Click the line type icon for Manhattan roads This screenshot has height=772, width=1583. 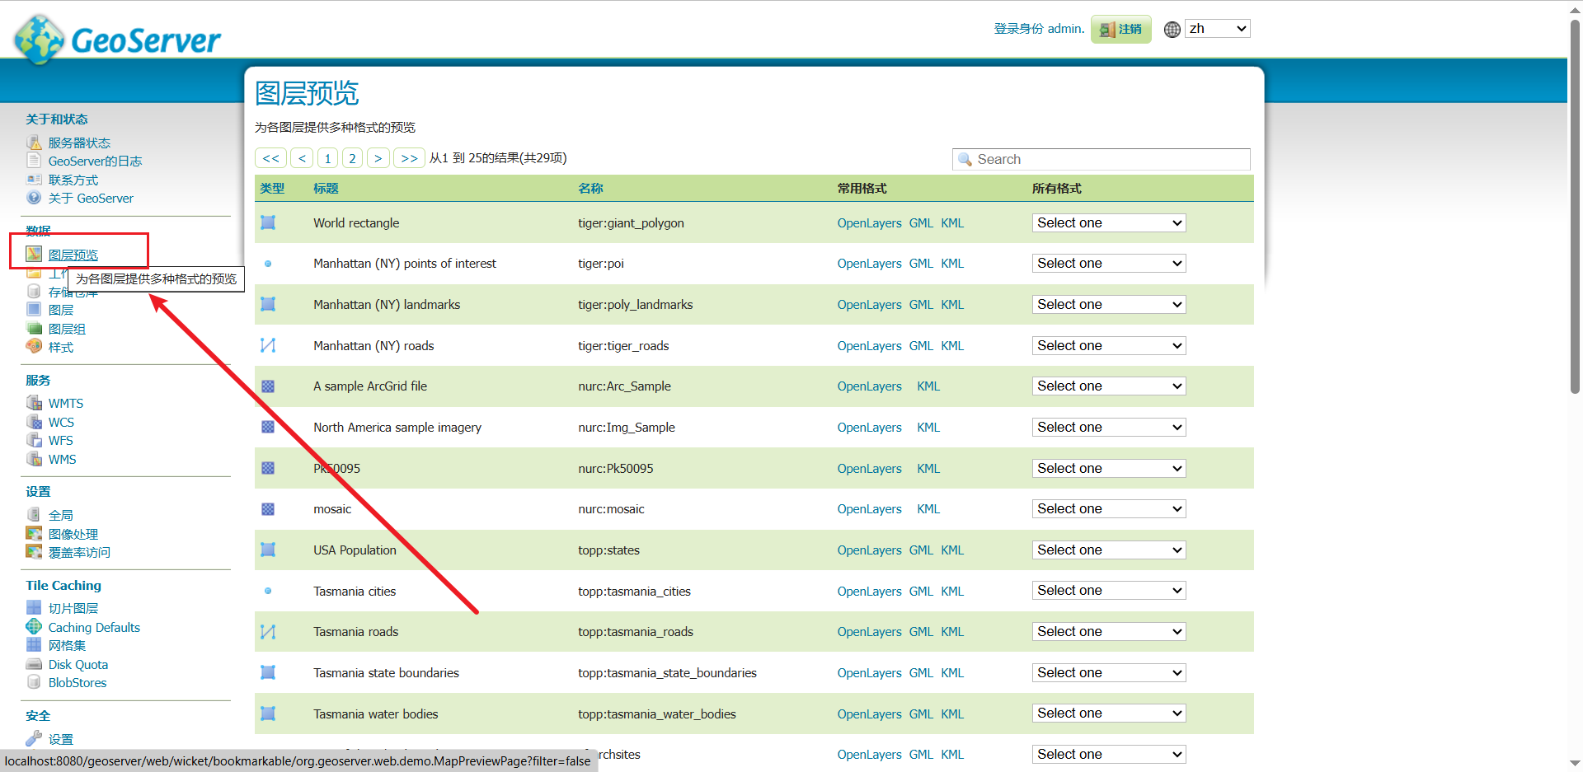pyautogui.click(x=268, y=345)
